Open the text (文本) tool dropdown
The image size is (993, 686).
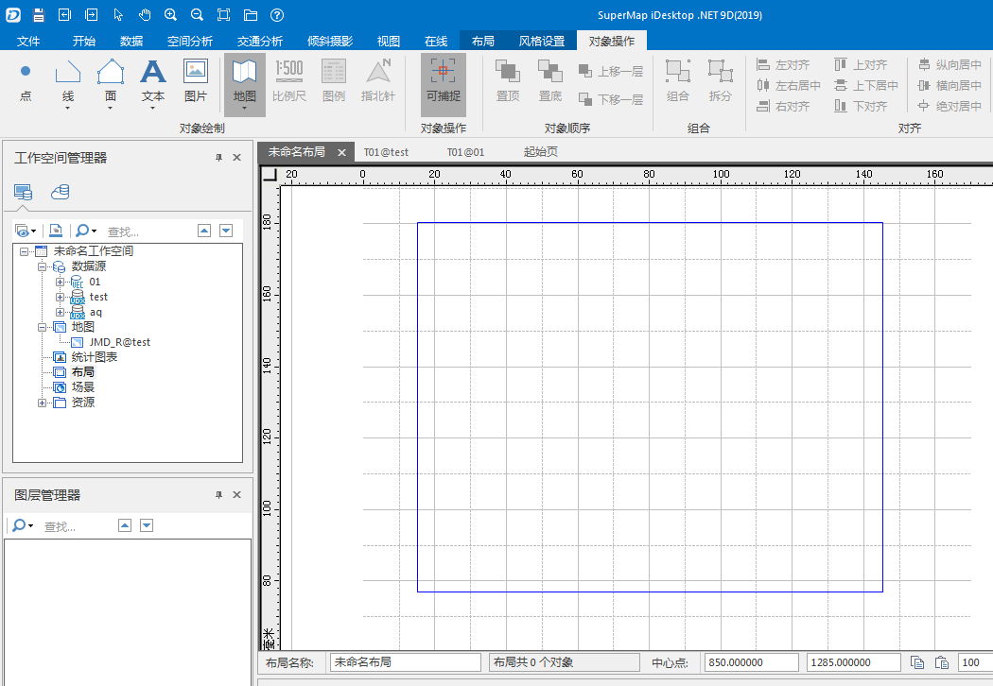point(152,109)
